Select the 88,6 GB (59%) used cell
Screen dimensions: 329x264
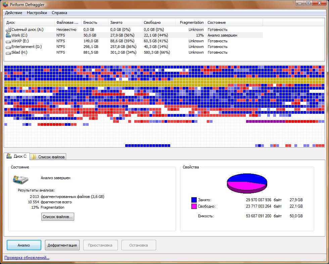122,41
